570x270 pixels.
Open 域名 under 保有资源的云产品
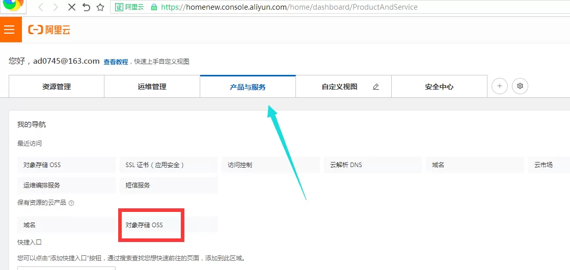[67, 225]
